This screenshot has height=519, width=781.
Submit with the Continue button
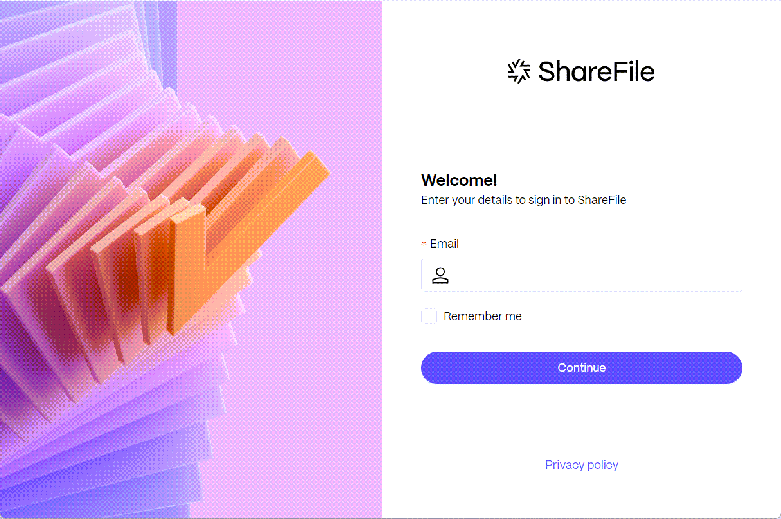click(582, 368)
